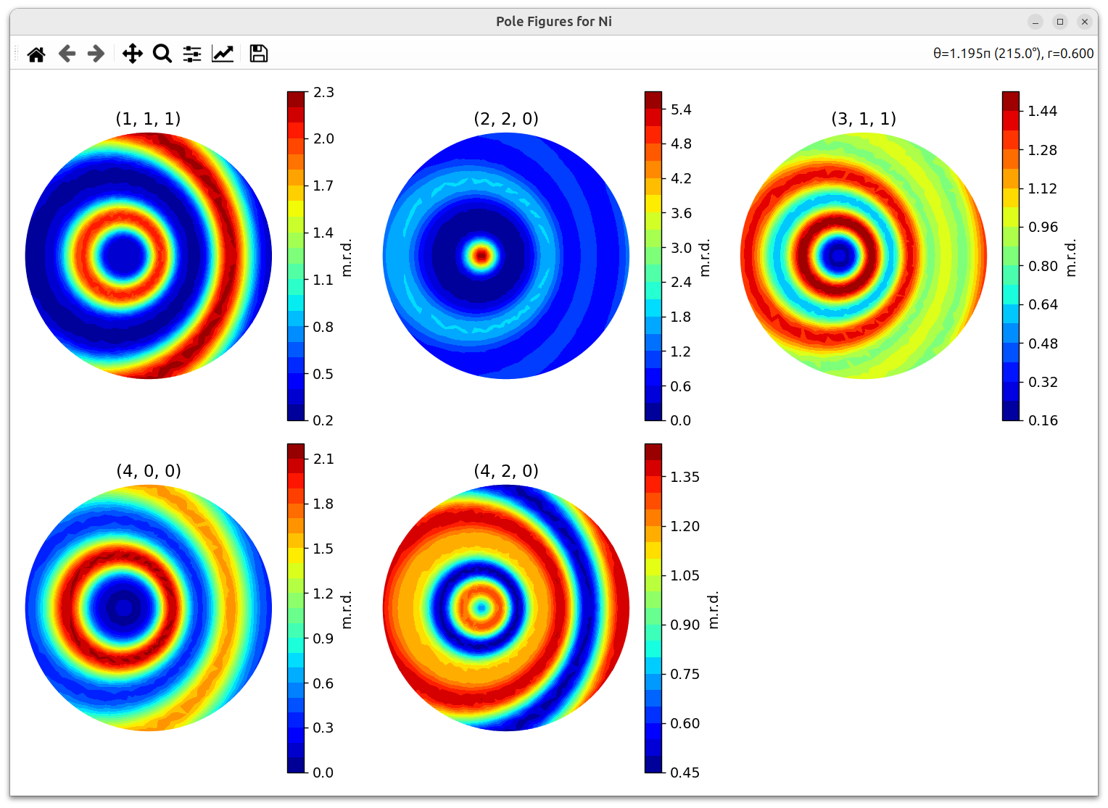Click the (4, 0, 0) plot title
1108x808 pixels.
tap(149, 471)
